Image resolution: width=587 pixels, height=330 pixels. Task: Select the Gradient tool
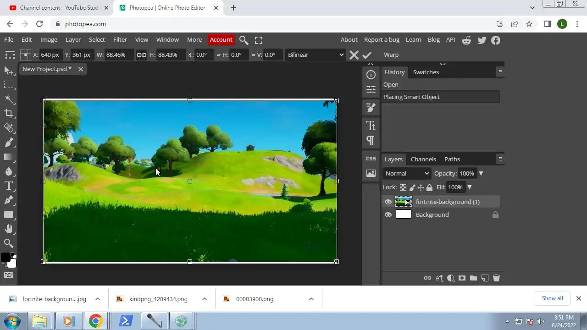[9, 157]
